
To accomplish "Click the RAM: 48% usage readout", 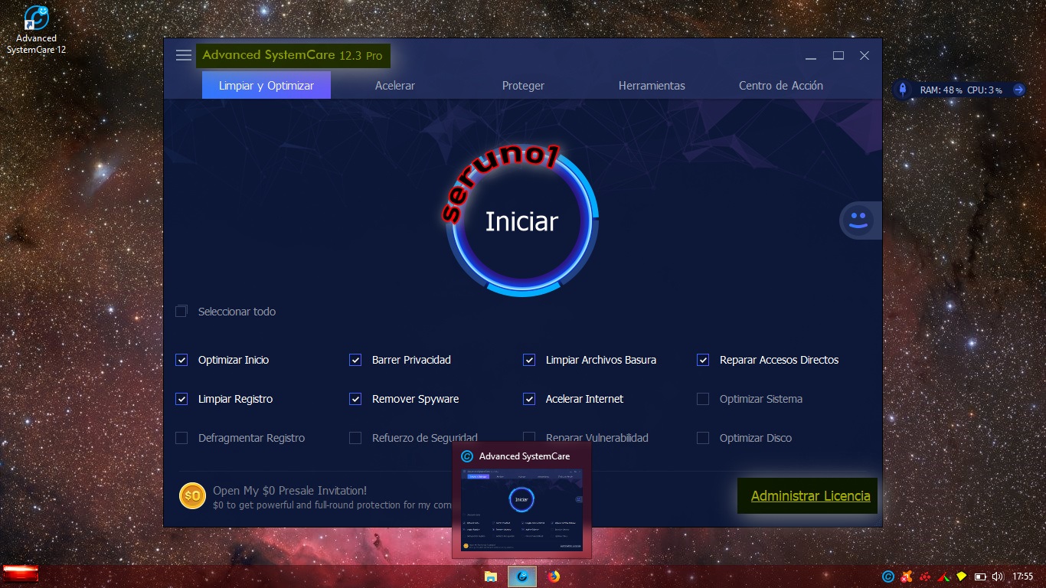I will tap(941, 90).
